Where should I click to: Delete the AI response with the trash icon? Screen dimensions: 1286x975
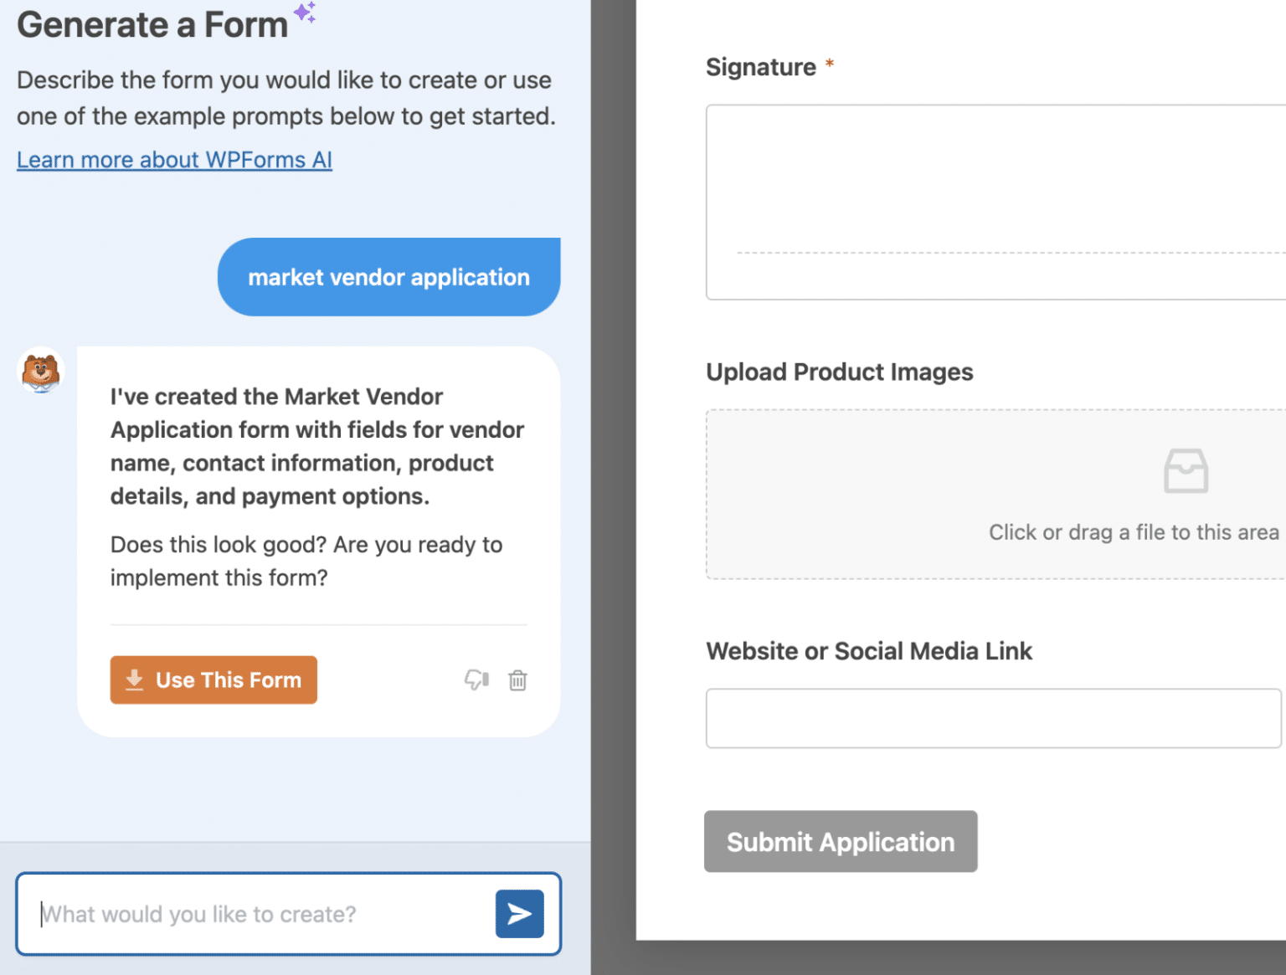517,680
